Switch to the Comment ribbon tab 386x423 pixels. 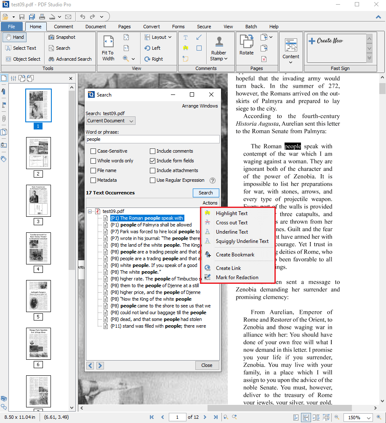[64, 27]
